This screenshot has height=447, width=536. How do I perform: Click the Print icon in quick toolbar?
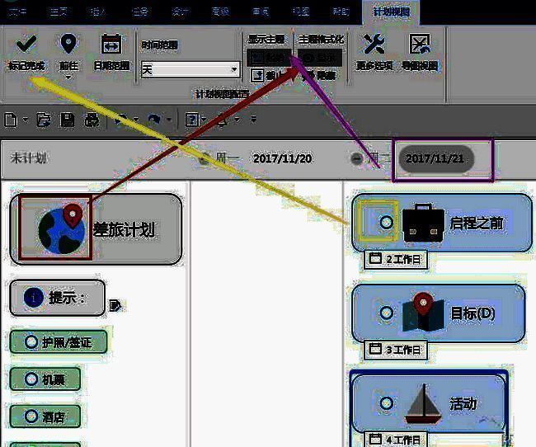click(92, 120)
